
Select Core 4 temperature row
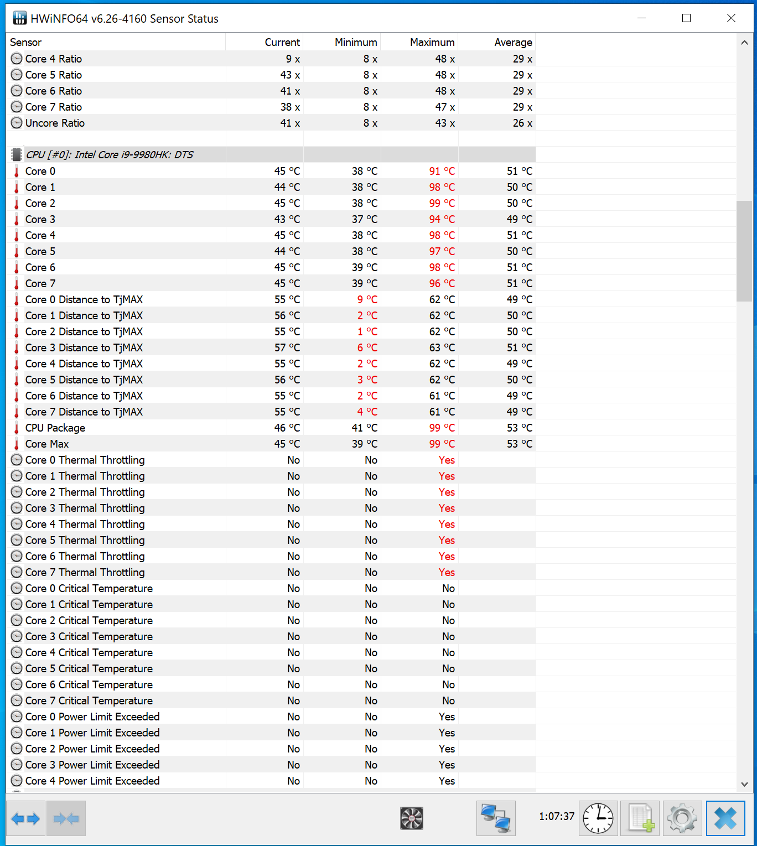(271, 235)
